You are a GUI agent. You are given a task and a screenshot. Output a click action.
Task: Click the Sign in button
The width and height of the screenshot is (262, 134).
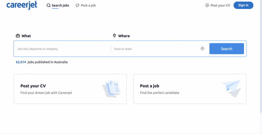point(243,5)
